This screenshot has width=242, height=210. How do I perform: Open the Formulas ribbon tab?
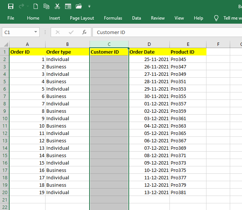click(113, 18)
